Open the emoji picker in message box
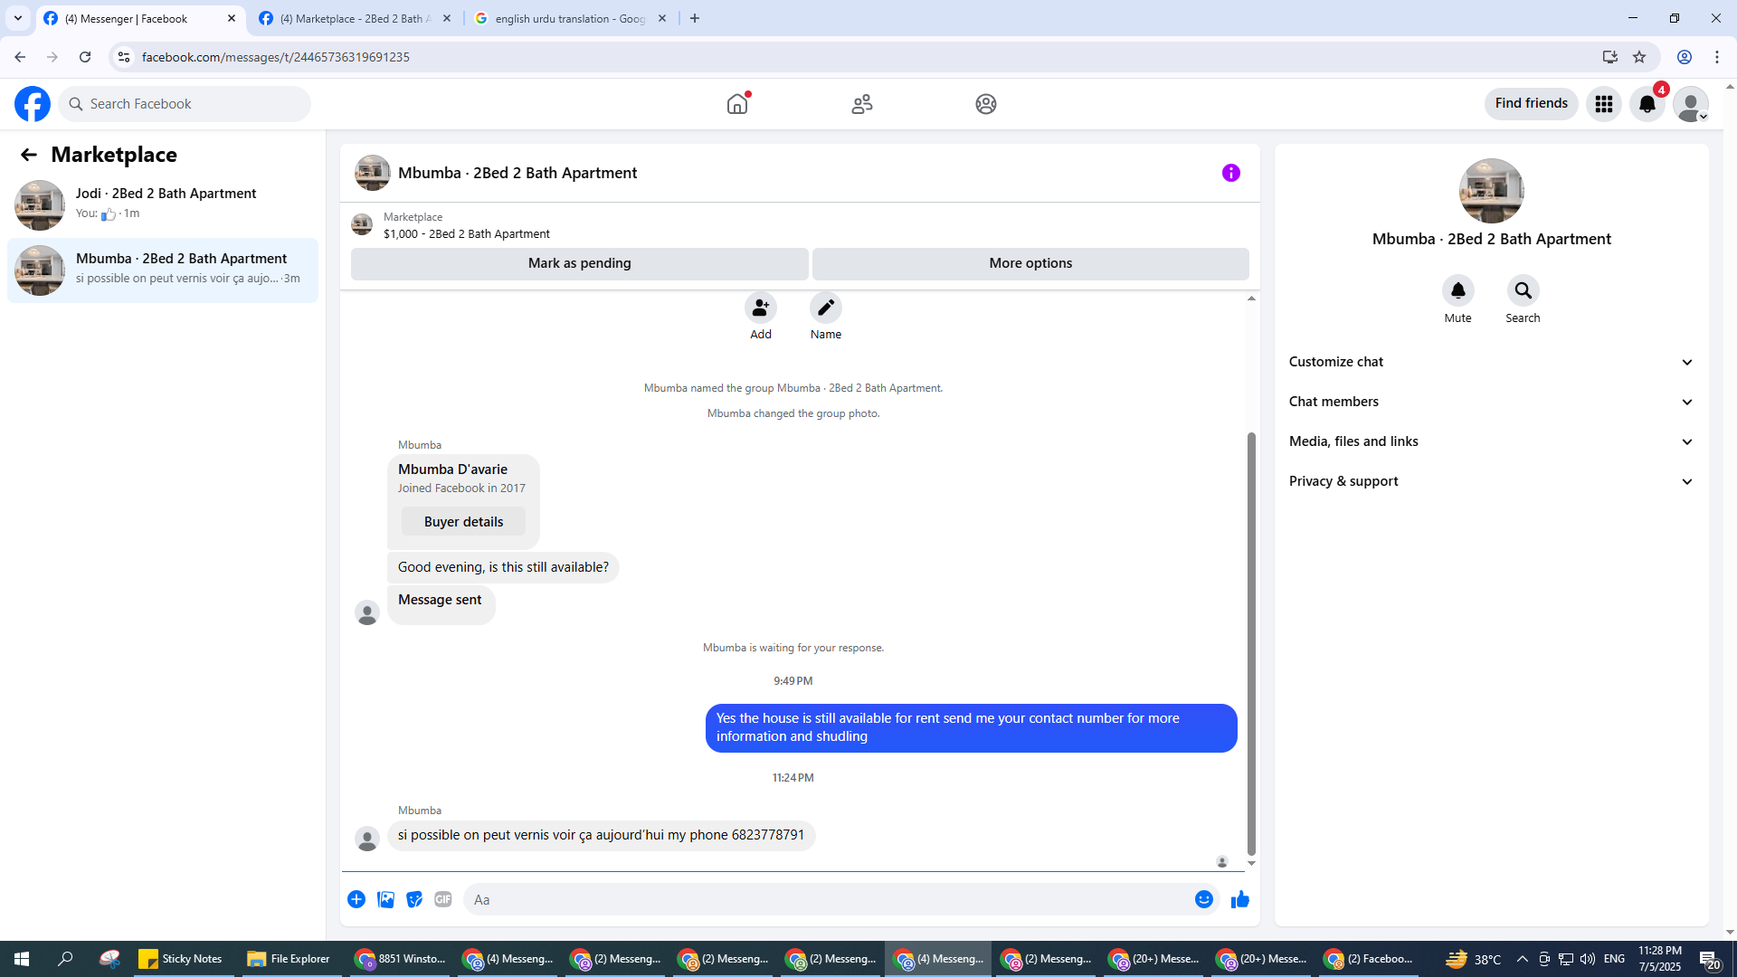The image size is (1737, 977). [1203, 899]
